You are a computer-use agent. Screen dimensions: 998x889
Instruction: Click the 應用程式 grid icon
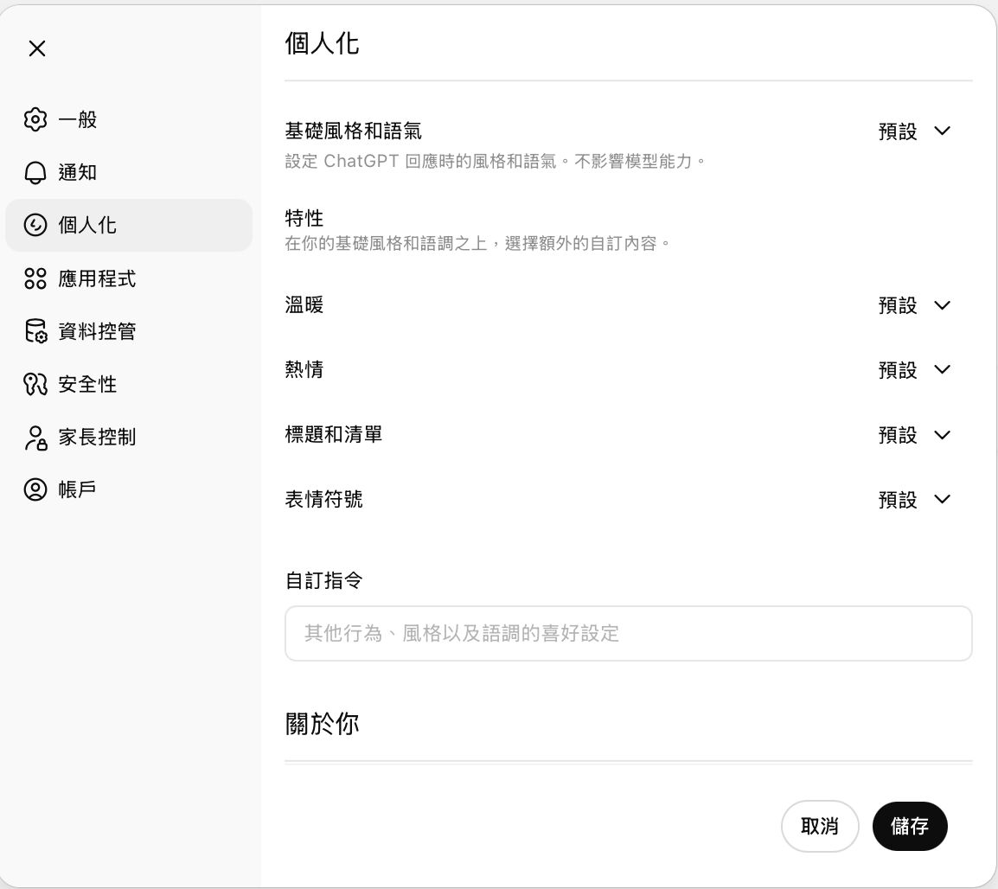35,278
